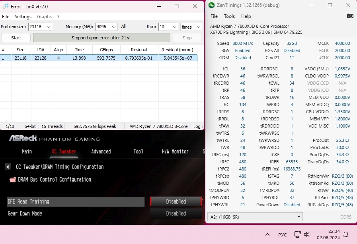Click the tCL value 36

point(243,69)
